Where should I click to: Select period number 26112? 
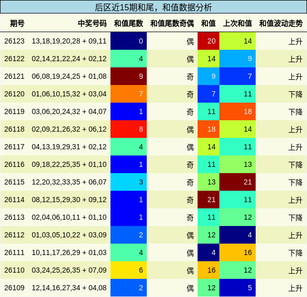[15, 235]
